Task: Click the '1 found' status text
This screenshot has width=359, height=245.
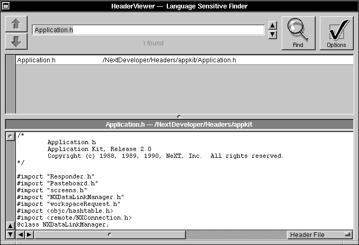Action: [x=153, y=43]
